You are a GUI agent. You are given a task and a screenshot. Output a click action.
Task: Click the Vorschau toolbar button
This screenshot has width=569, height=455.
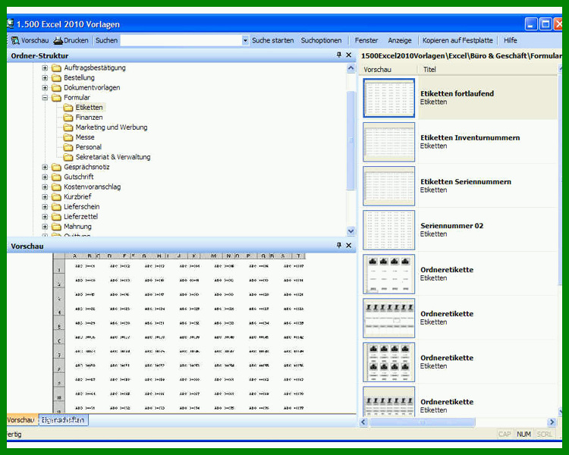[x=30, y=40]
